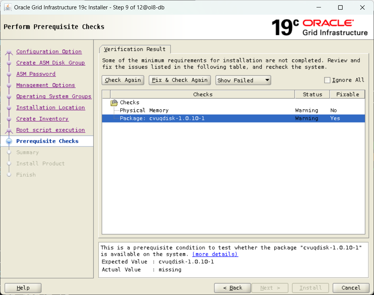The width and height of the screenshot is (374, 295).
Task: Maximize the installer window
Action: point(340,7)
